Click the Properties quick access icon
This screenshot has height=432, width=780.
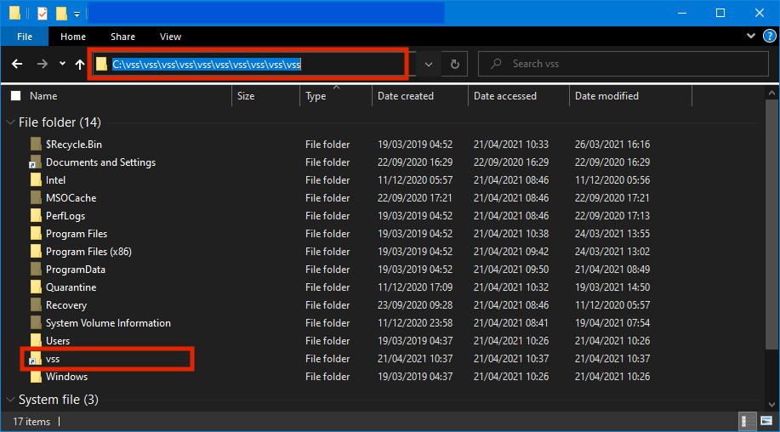click(43, 14)
